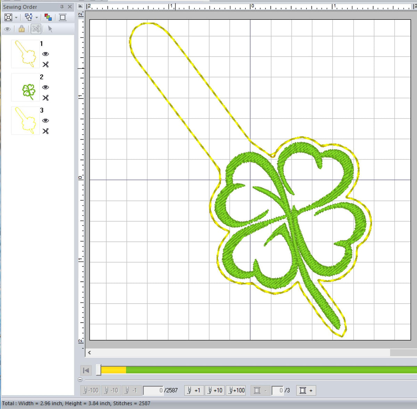Go to next color with spool plus button
Viewport: 417px width, 409px height.
306,391
